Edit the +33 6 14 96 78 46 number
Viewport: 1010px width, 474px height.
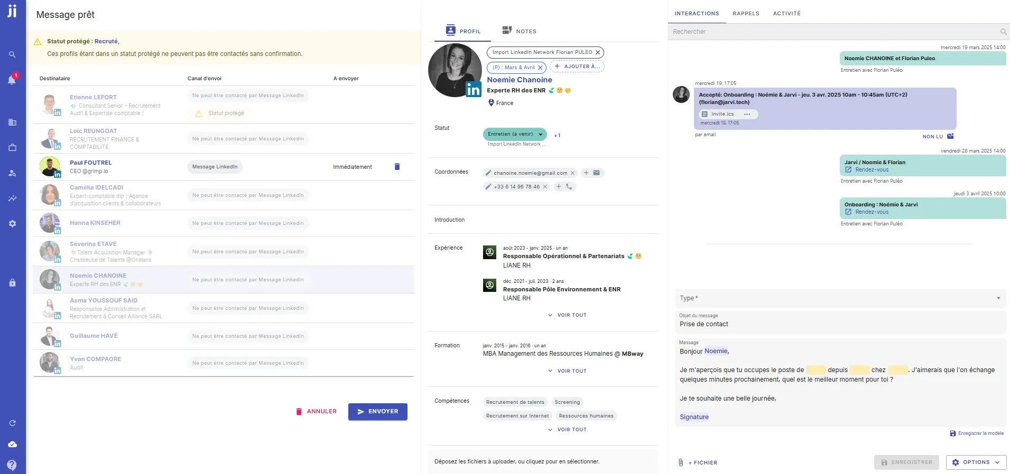click(488, 187)
